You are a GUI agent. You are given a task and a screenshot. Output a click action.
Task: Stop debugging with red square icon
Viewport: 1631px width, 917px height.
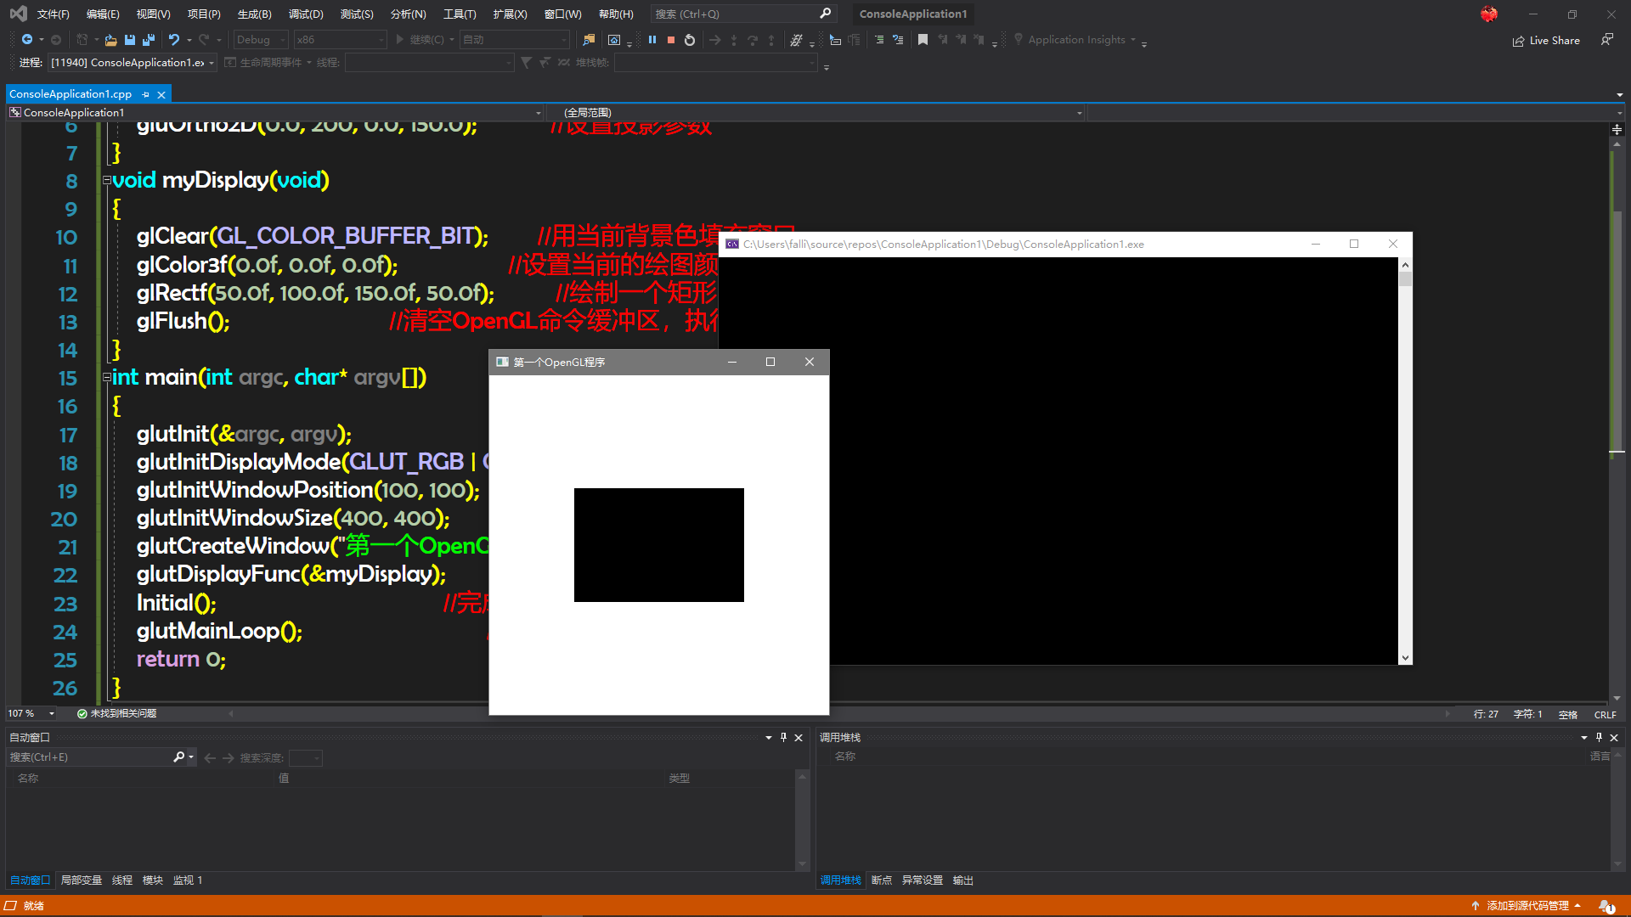(671, 40)
